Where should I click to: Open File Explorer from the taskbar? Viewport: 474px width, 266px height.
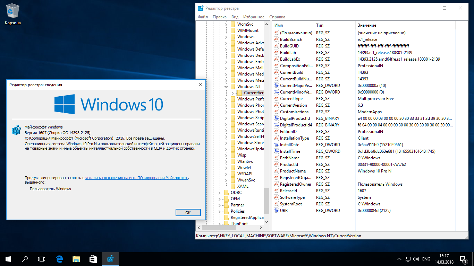coord(76,259)
